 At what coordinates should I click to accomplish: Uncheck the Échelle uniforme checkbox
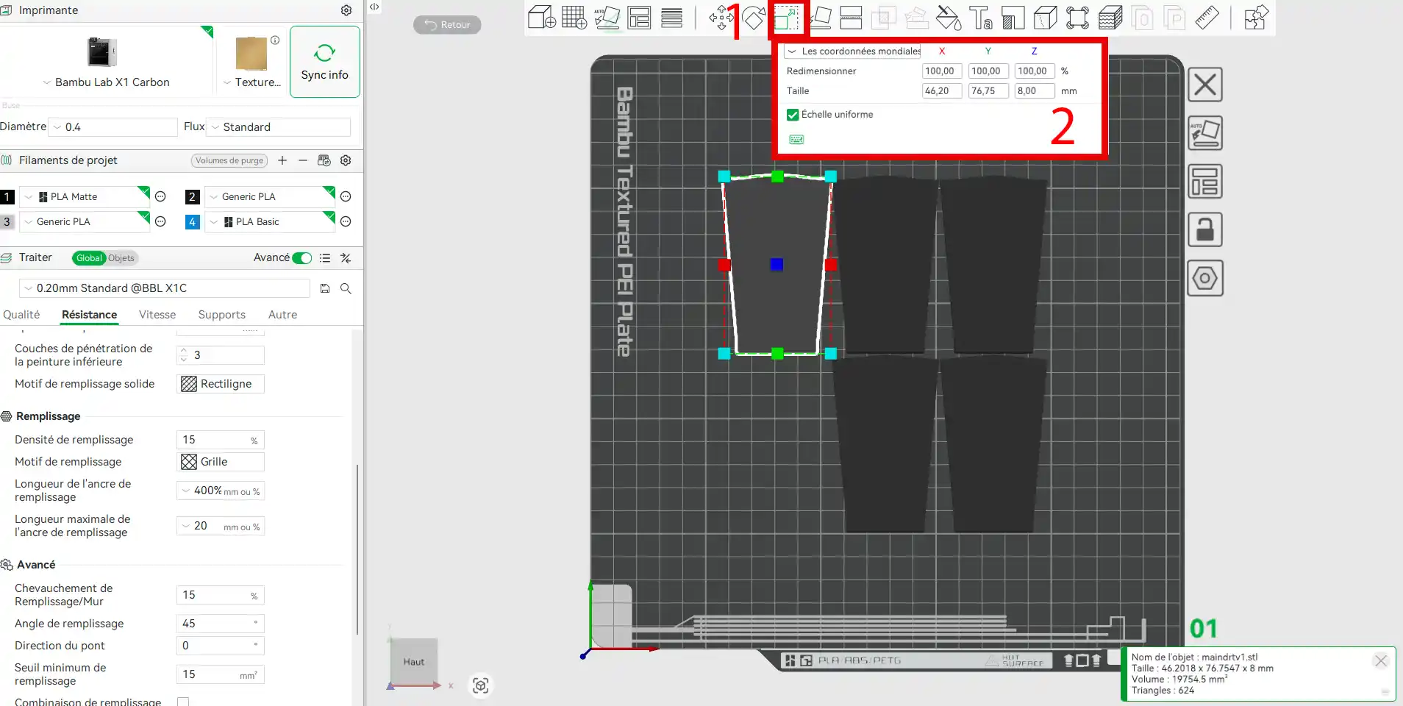(793, 115)
